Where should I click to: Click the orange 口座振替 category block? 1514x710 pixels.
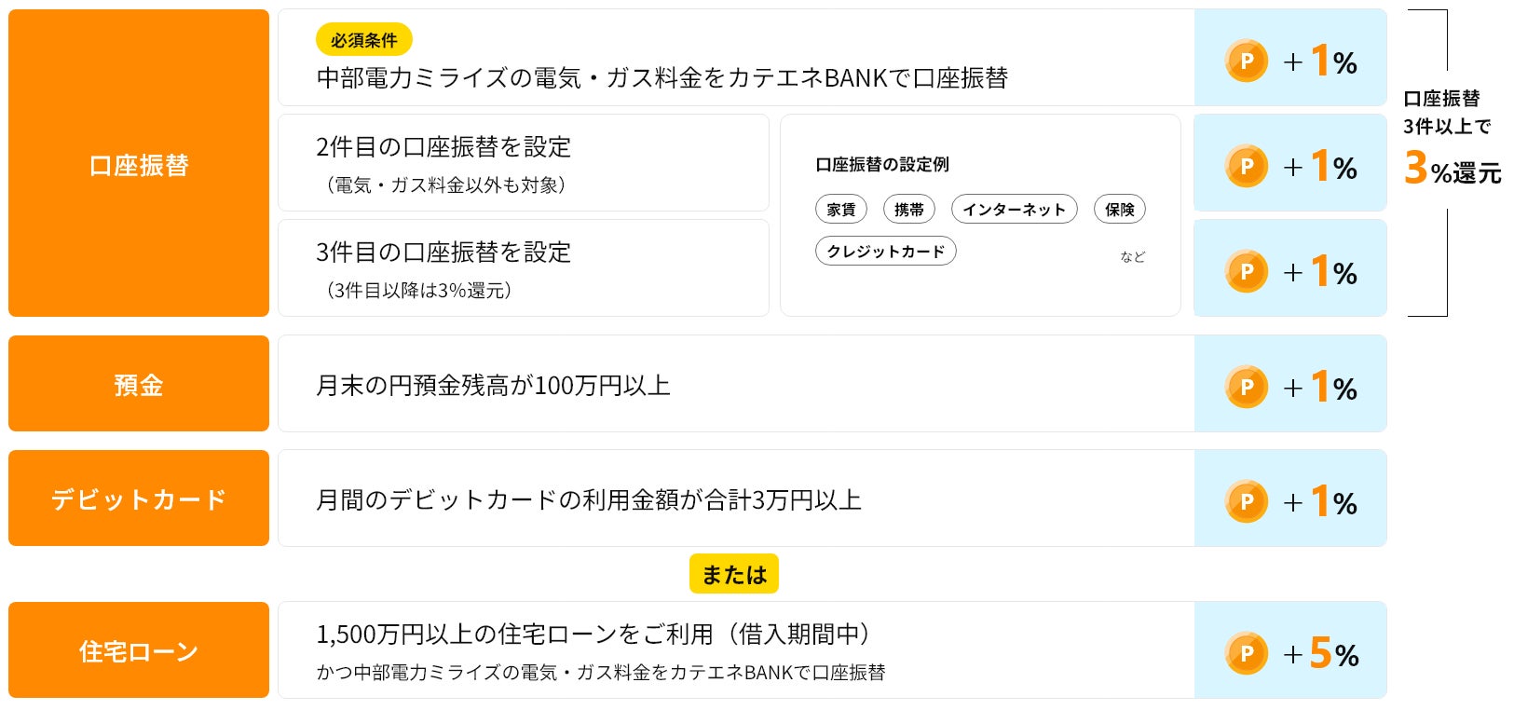[139, 164]
